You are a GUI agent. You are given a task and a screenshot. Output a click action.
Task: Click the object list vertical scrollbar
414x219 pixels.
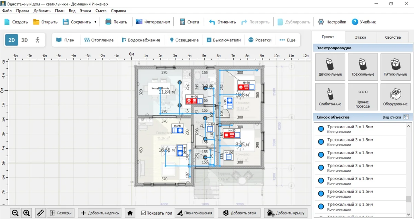point(408,200)
